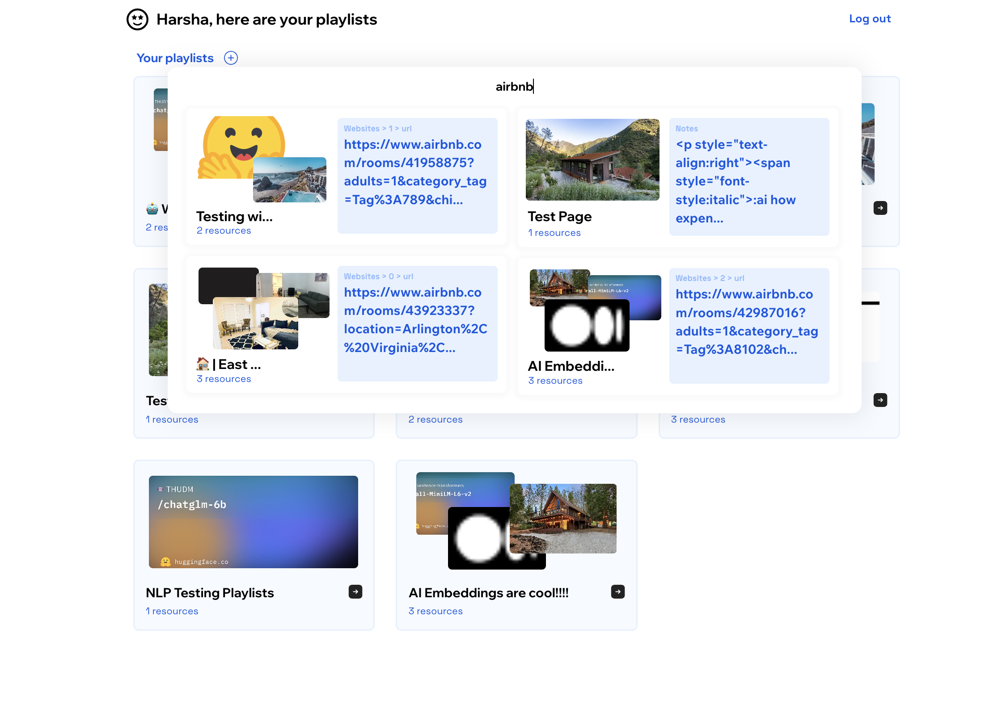The image size is (981, 721).
Task: Click arrow icon on middle-right playlist card
Action: [880, 400]
